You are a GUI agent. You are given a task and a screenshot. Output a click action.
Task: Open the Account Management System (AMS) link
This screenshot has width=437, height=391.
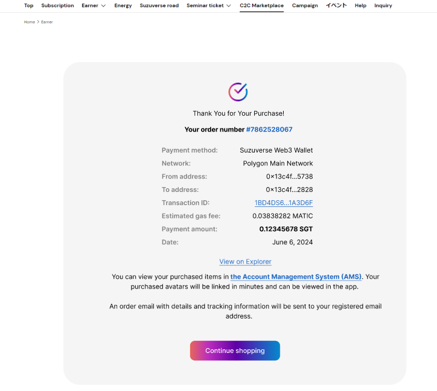coord(296,277)
